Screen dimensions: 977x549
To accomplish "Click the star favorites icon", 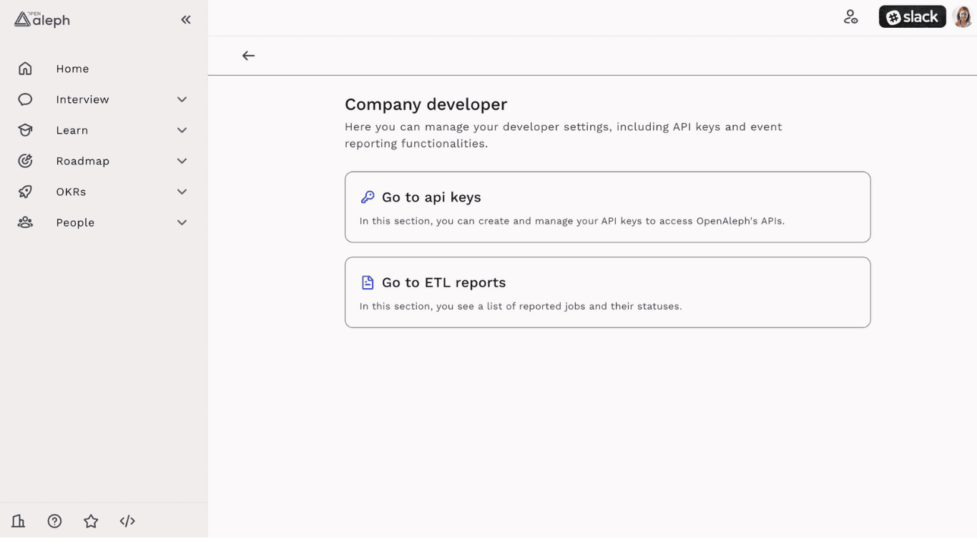I will 91,521.
